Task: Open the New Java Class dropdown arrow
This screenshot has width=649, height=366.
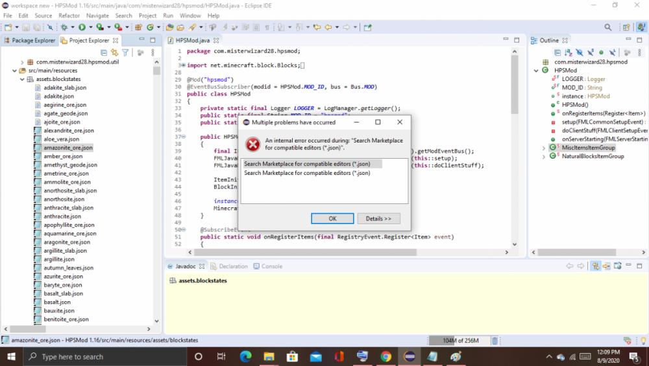Action: point(158,27)
